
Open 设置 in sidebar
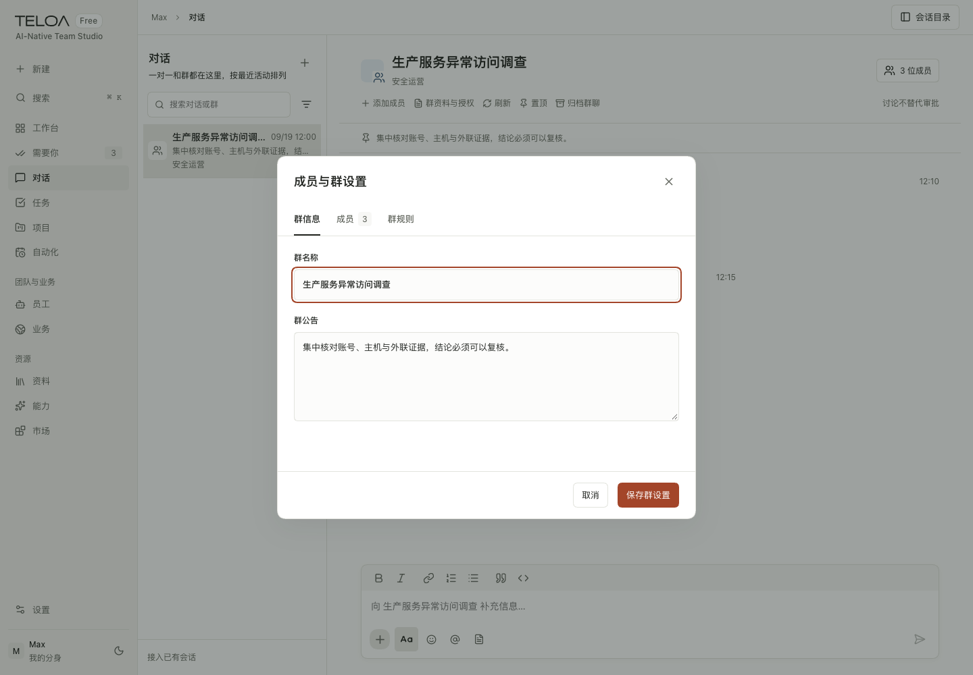pos(68,610)
